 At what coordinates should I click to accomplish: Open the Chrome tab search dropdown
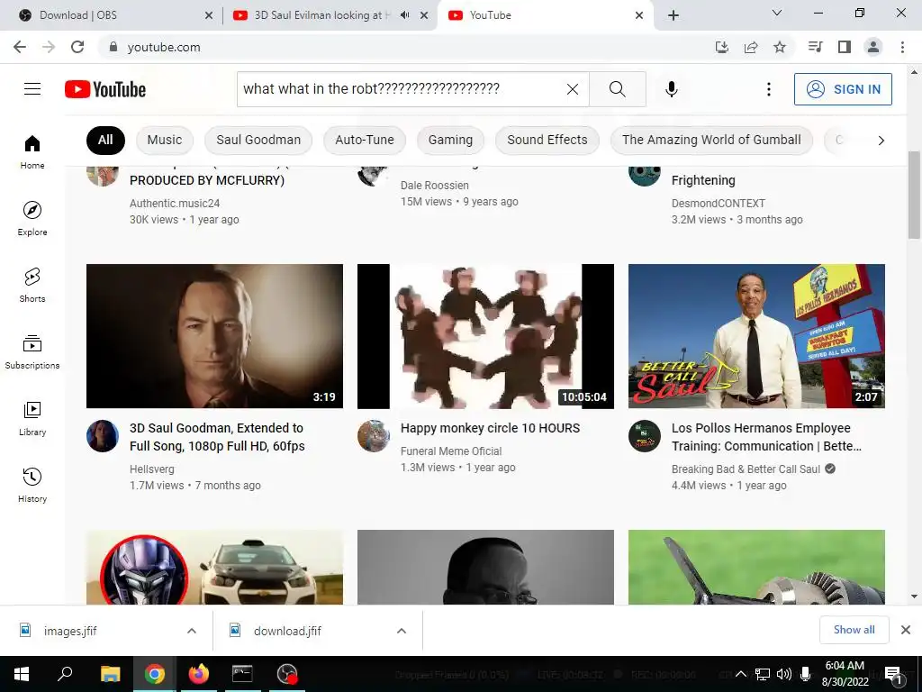coord(777,13)
